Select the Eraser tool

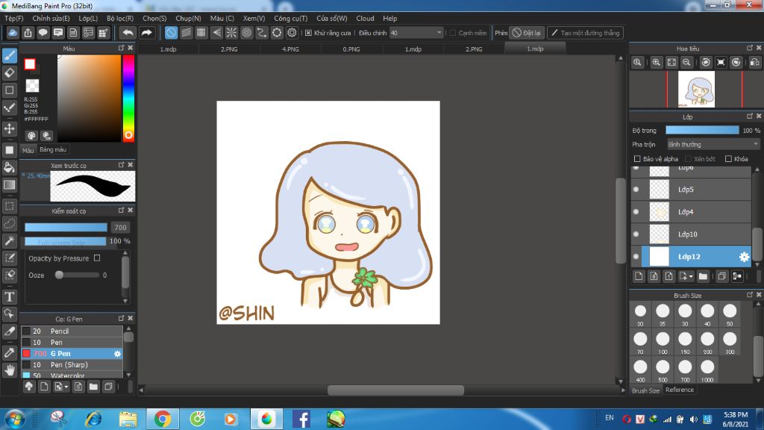pos(10,73)
